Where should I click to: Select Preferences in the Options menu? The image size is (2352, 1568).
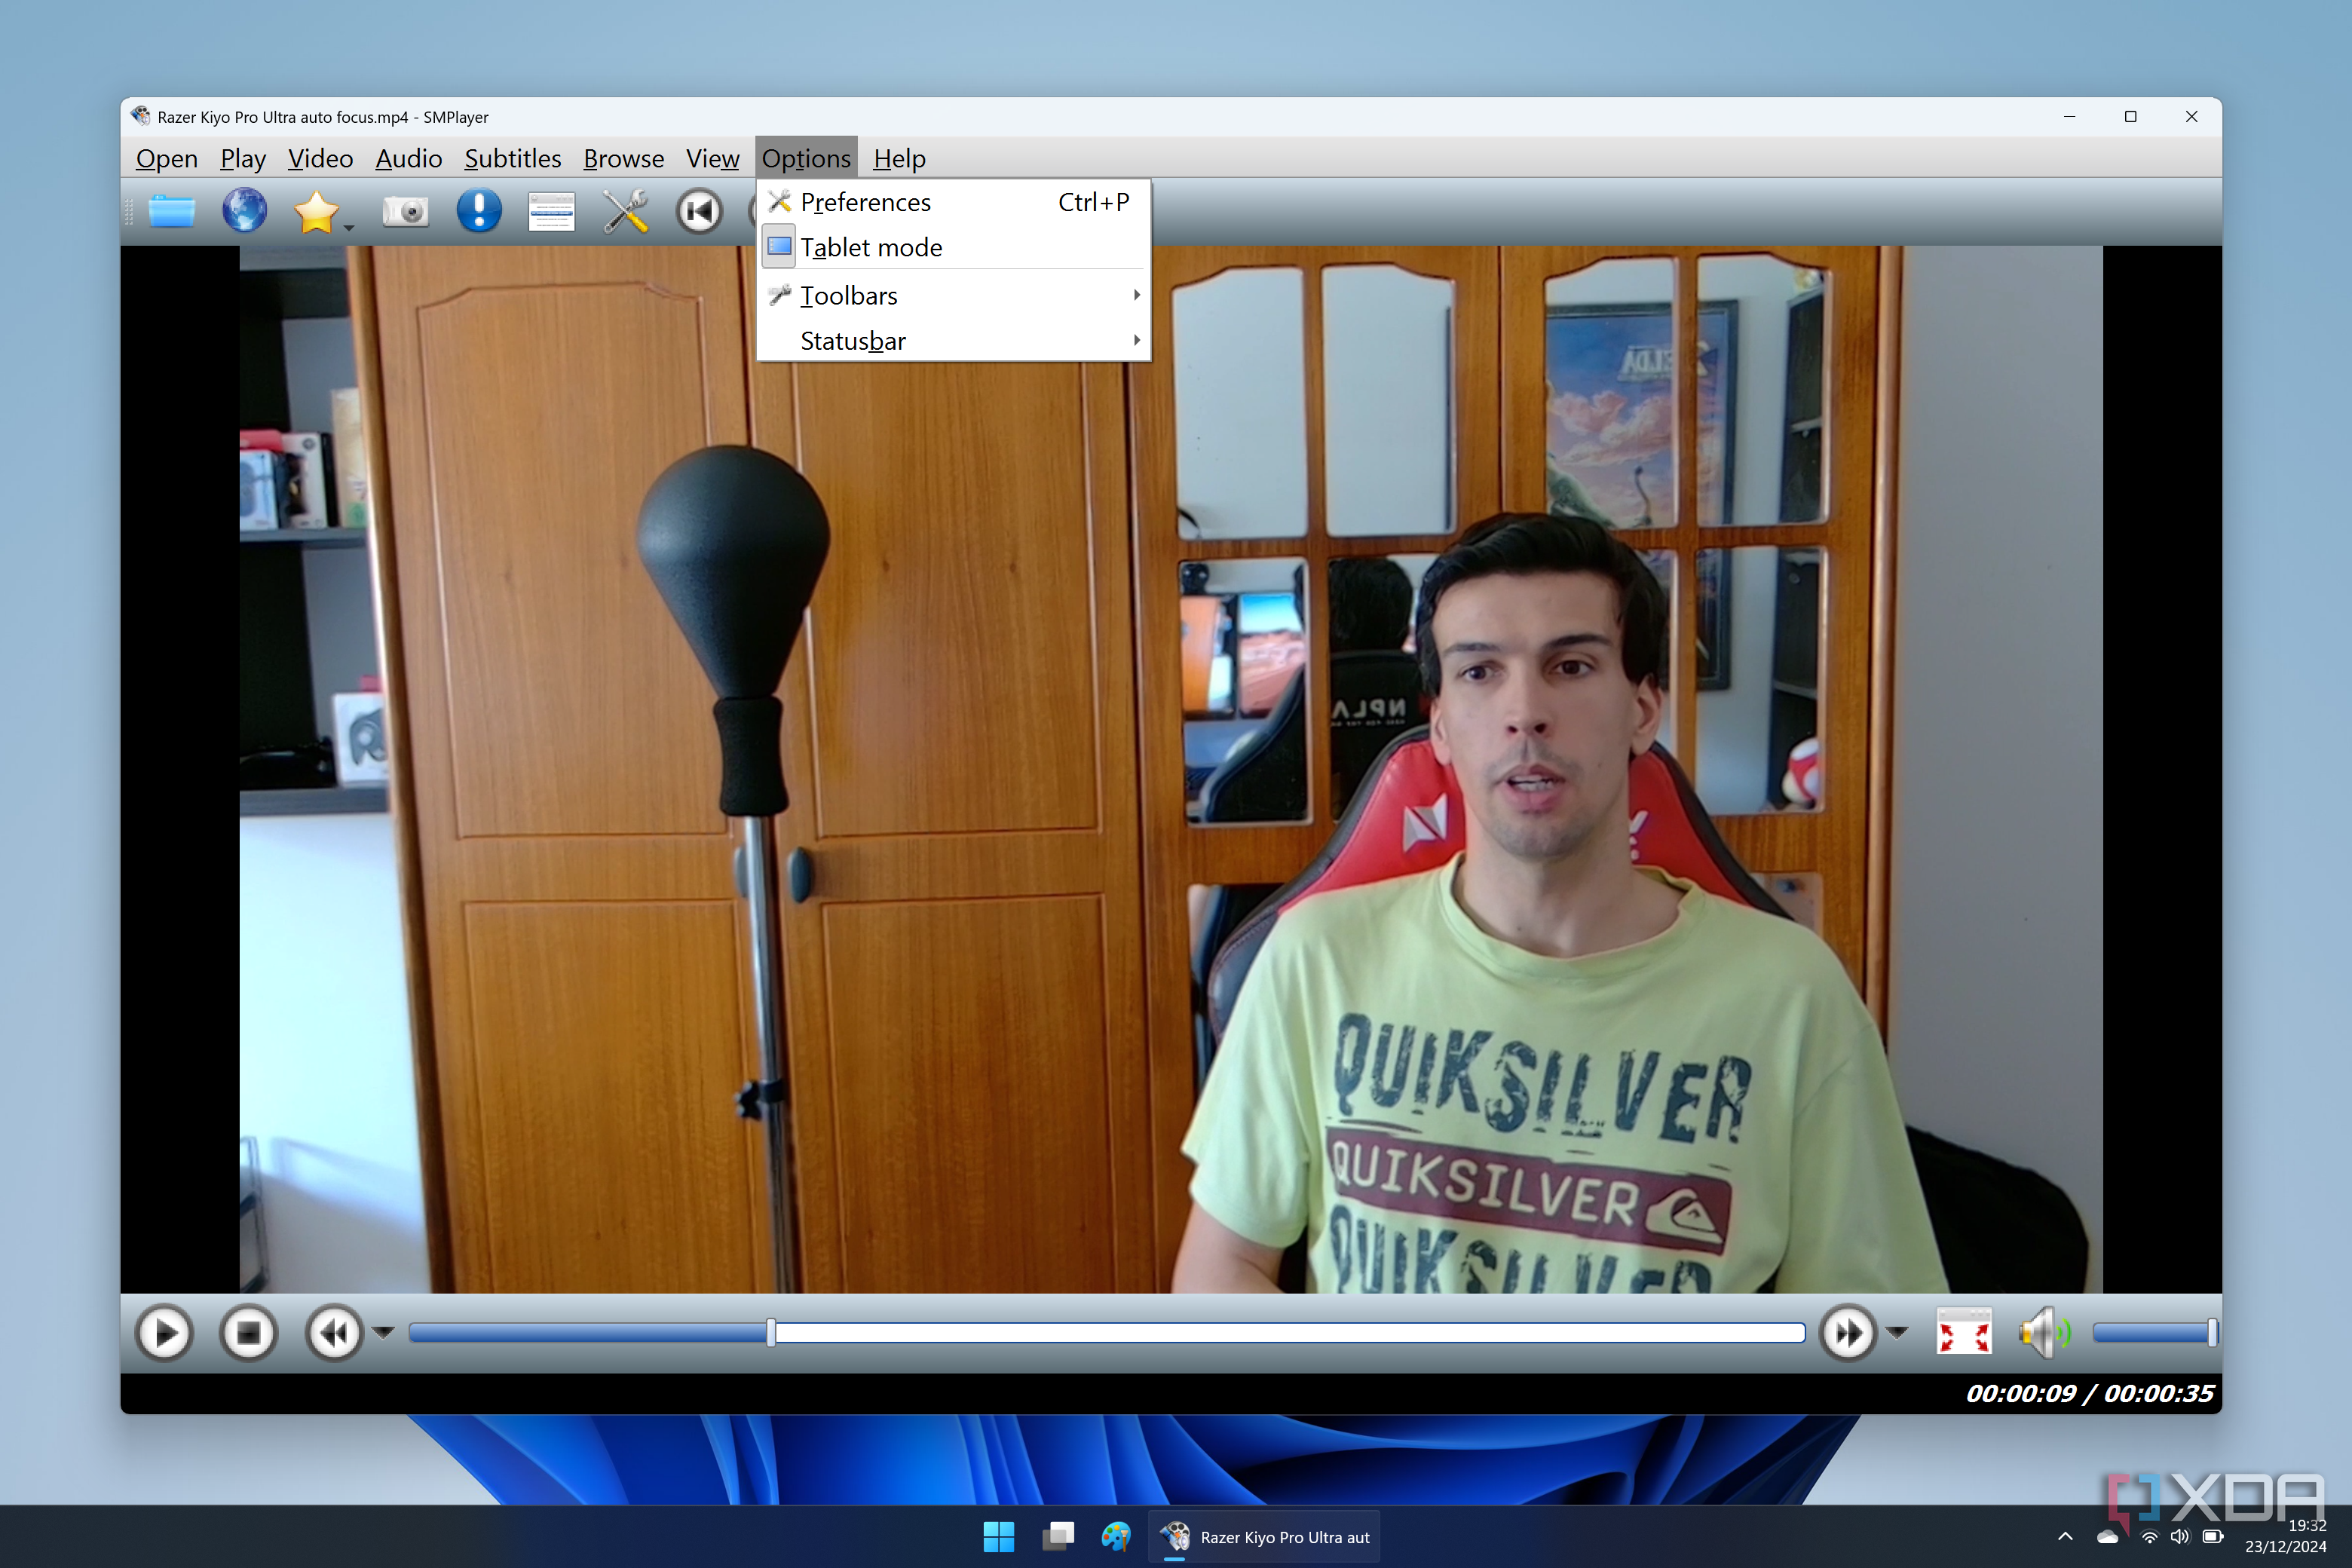point(953,202)
